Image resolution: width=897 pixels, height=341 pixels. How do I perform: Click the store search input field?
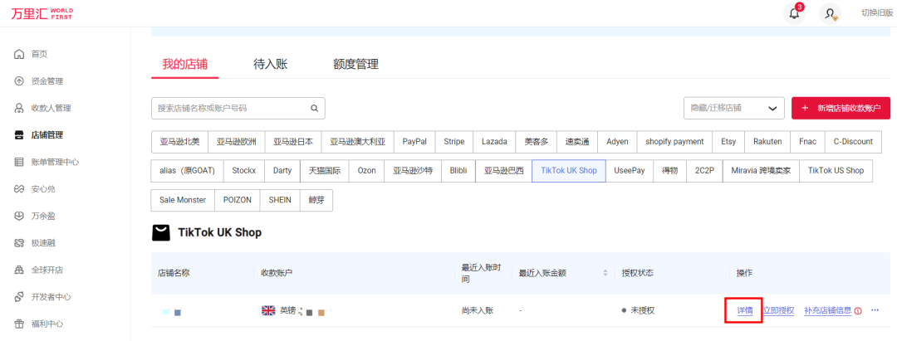click(238, 108)
